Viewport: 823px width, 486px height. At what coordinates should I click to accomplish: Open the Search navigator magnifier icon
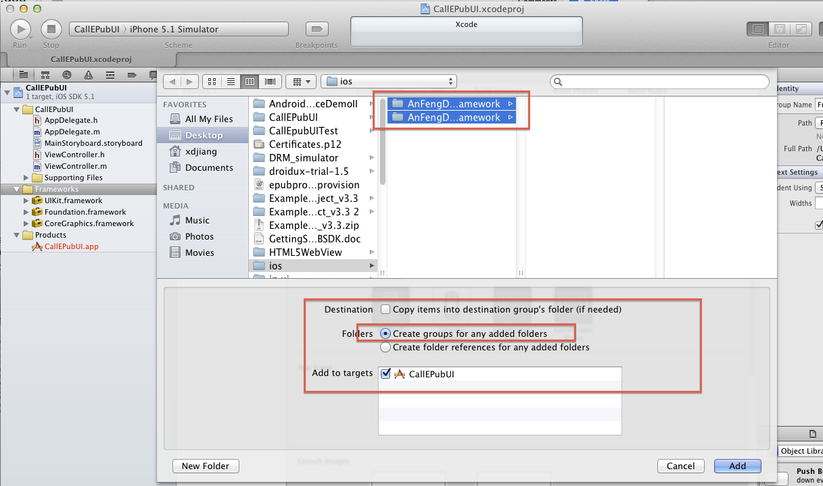coord(67,74)
